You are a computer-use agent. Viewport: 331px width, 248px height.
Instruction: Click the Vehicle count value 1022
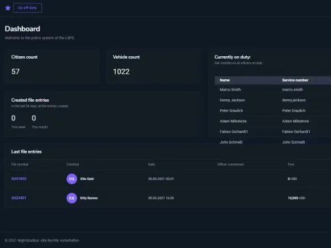pyautogui.click(x=121, y=71)
